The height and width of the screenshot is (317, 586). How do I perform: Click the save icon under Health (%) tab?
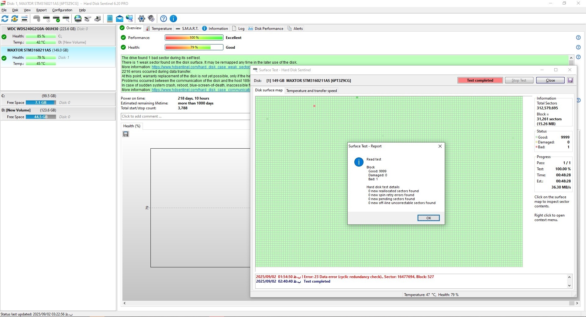point(126,134)
